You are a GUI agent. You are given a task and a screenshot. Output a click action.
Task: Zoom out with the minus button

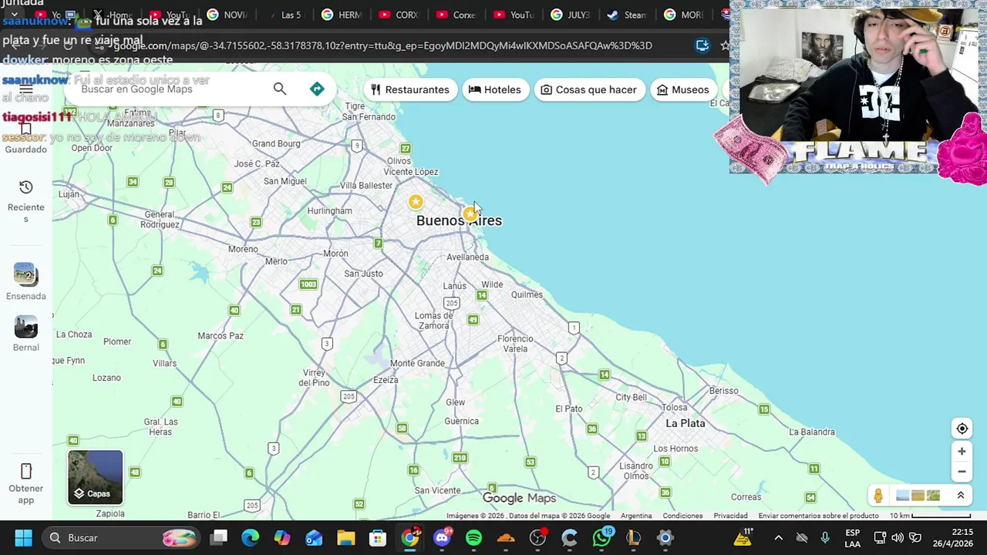(962, 472)
